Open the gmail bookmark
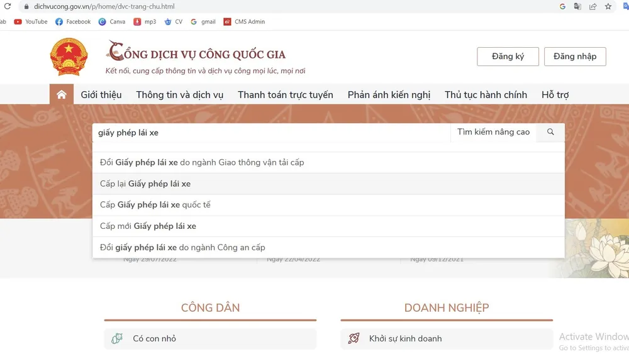 (x=203, y=21)
